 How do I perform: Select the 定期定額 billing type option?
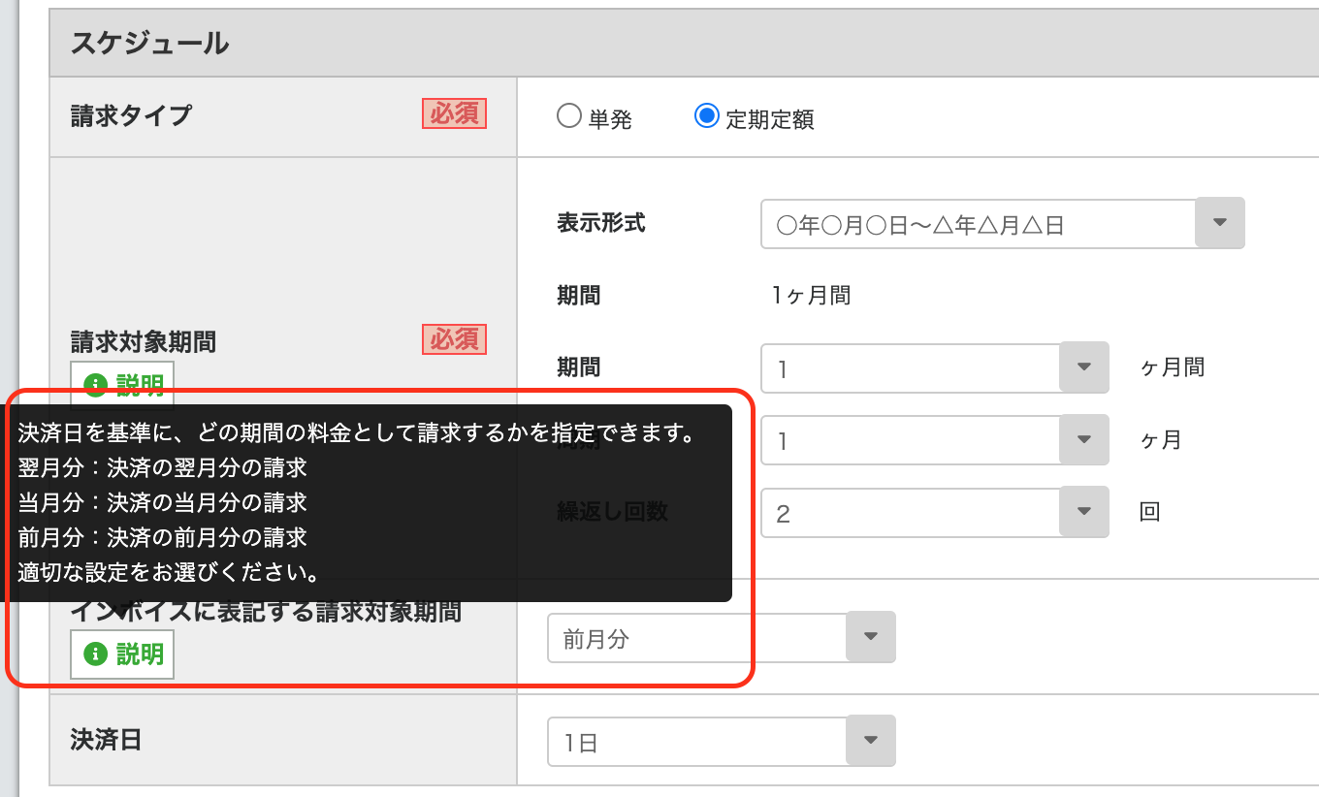707,118
